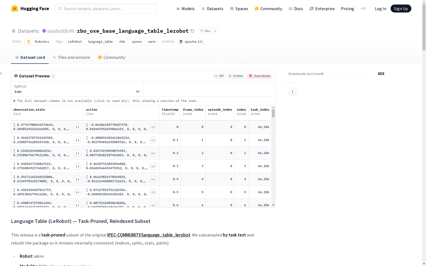426x266 pixels.
Task: Open Enterprise in the top navigation
Action: tap(322, 9)
